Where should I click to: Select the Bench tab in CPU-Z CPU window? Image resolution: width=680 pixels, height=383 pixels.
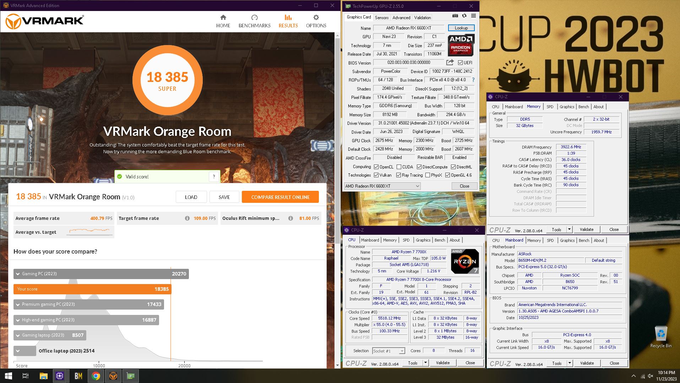coord(440,240)
